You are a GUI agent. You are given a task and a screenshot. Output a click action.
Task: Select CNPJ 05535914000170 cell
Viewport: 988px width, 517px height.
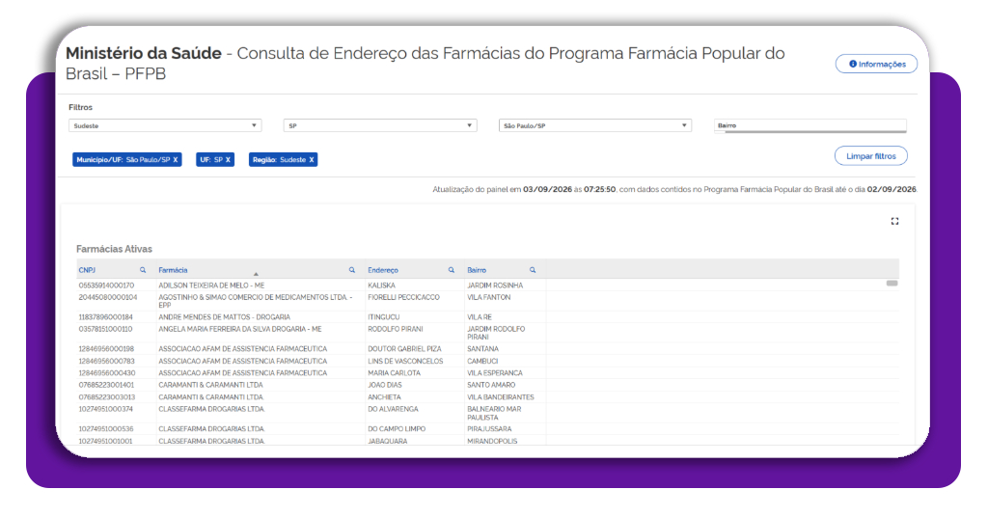pyautogui.click(x=106, y=286)
